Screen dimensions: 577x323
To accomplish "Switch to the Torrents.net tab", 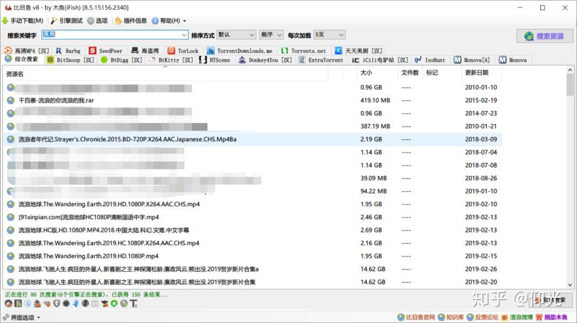I will tap(304, 51).
